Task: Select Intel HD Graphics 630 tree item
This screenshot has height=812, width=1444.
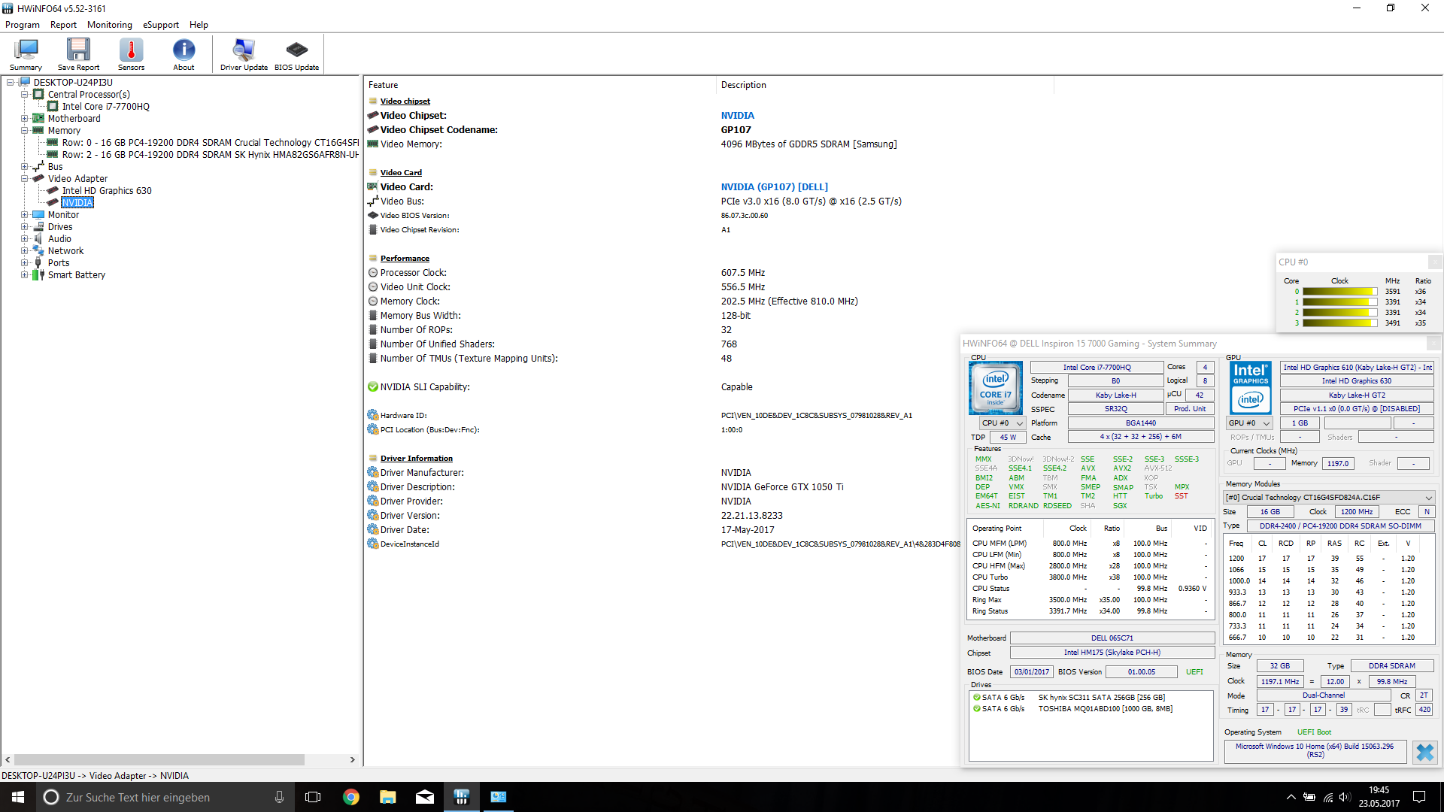Action: coord(107,191)
